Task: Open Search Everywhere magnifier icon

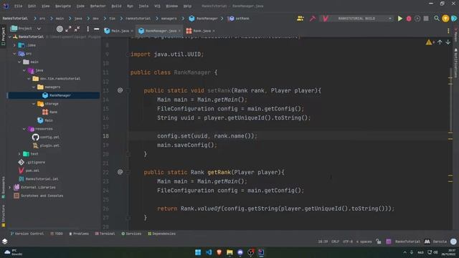Action: [437, 19]
